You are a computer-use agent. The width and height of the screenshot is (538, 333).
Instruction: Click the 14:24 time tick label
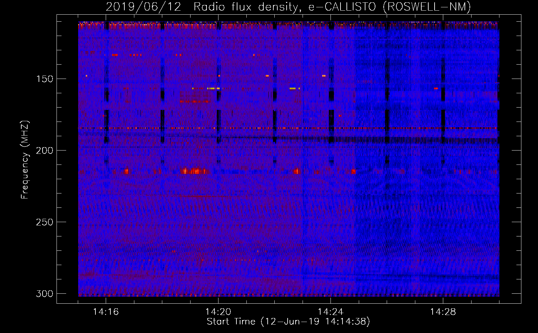(x=331, y=312)
